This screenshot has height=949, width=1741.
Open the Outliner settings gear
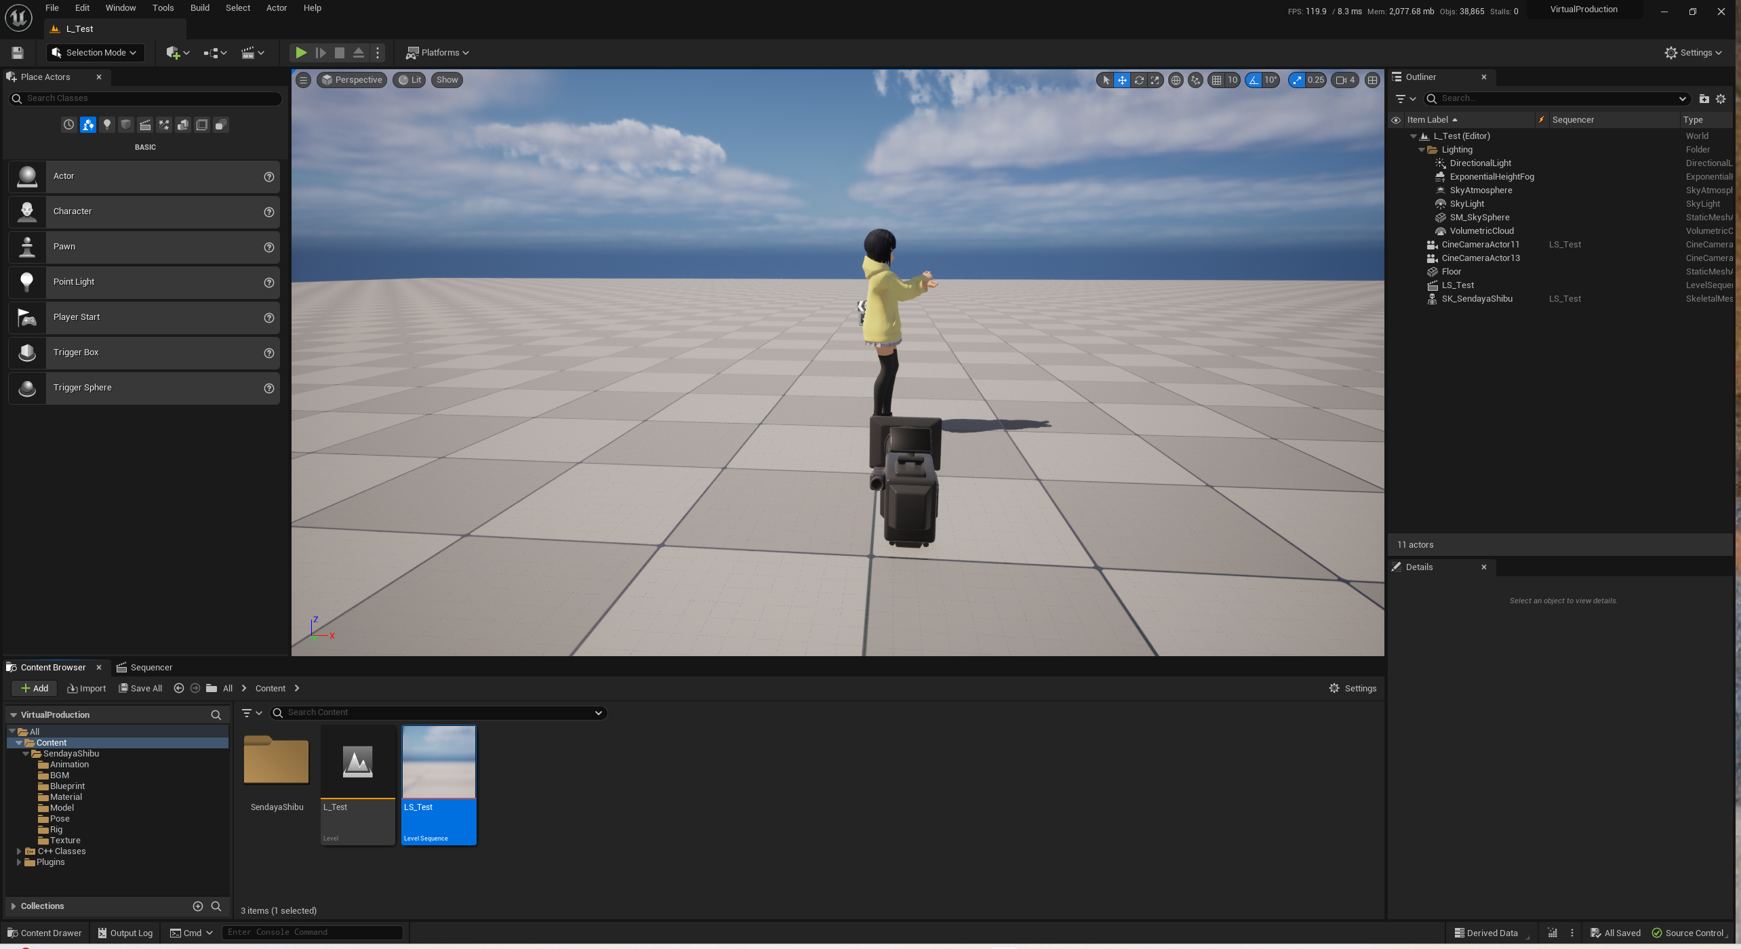(x=1720, y=98)
